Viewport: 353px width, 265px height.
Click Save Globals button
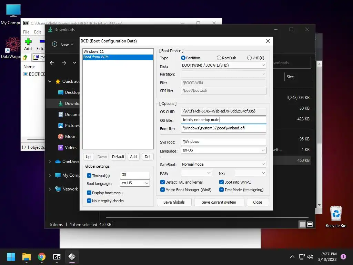pos(174,202)
